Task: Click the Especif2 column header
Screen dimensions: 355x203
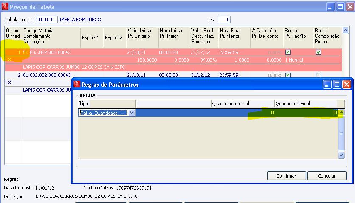Action: pos(113,38)
